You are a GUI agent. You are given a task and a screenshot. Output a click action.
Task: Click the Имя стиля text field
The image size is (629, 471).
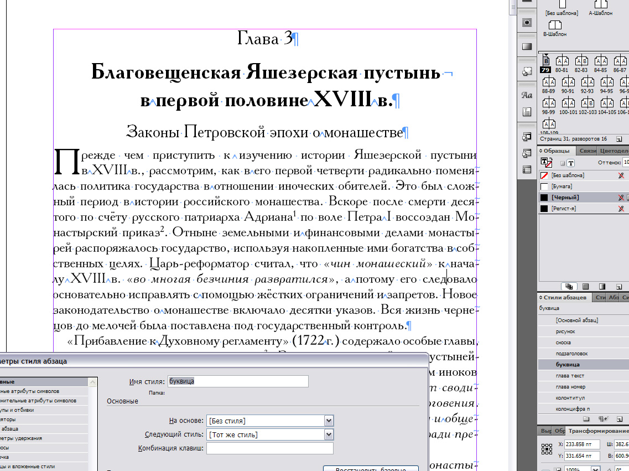click(x=238, y=381)
